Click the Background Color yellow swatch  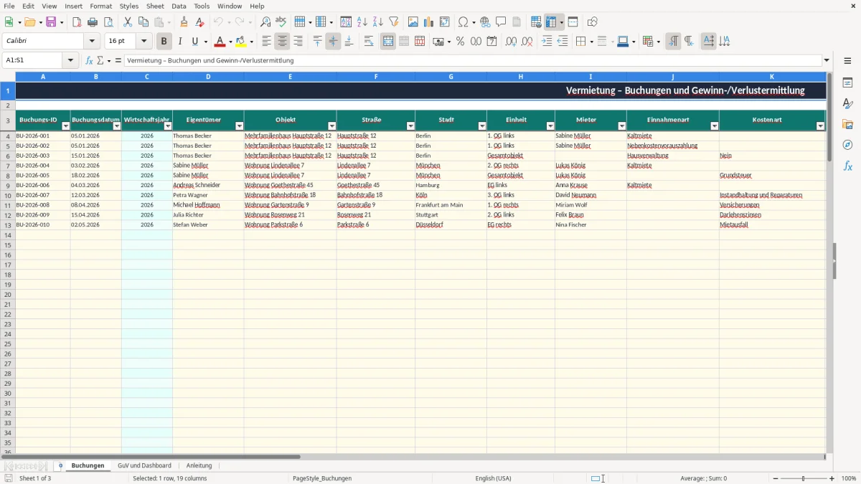click(241, 42)
